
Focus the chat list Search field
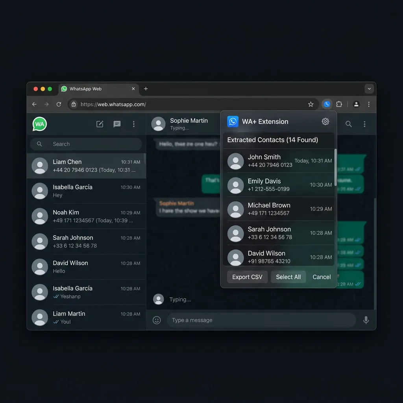tap(86, 144)
